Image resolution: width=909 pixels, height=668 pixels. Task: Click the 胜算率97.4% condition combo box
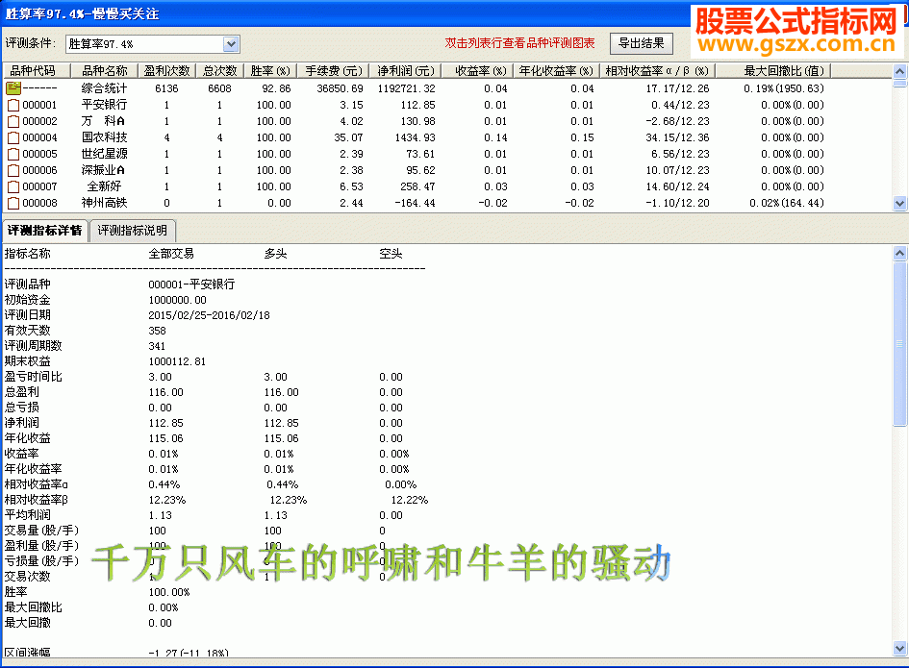(153, 44)
